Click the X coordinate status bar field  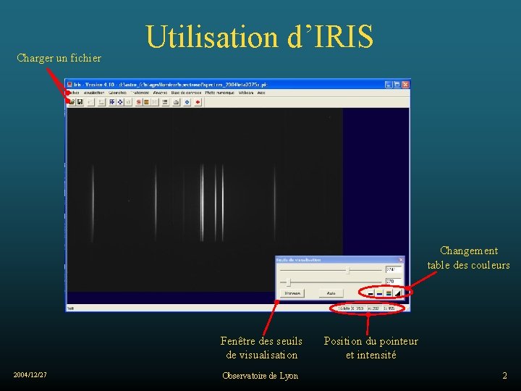pos(358,308)
